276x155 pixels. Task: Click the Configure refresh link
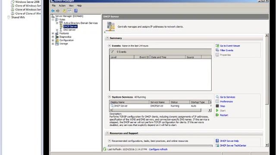click(158, 149)
